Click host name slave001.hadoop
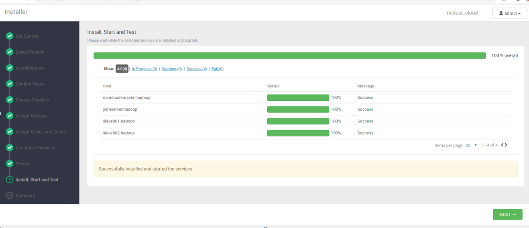Screen dimensions: 529x228 (119, 121)
